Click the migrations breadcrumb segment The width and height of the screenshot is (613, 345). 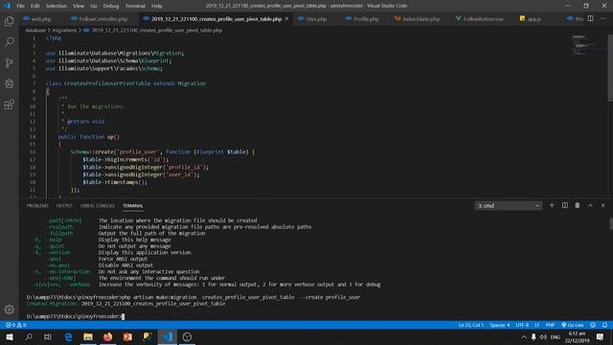[64, 30]
